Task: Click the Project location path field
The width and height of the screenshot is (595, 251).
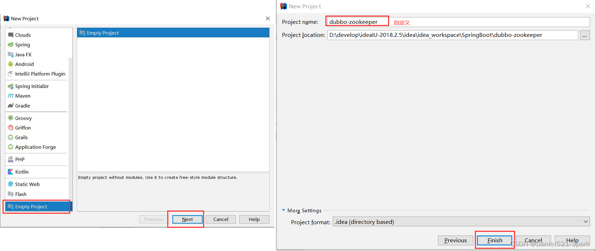Action: point(452,35)
